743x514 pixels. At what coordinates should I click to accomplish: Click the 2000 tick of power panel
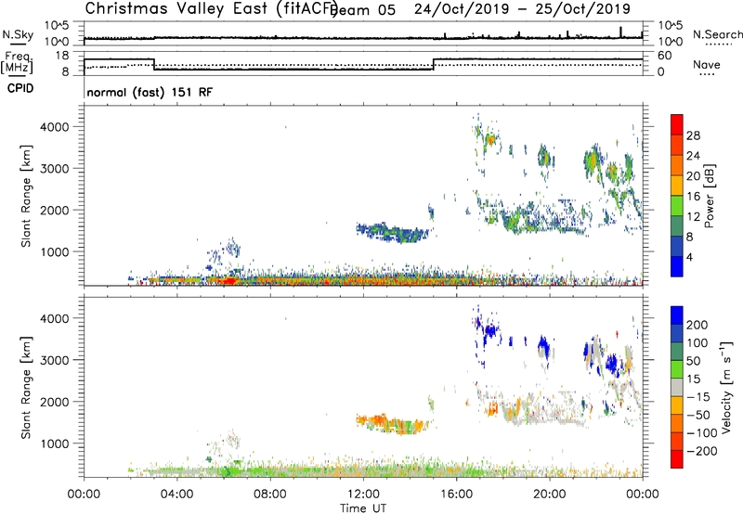55,210
